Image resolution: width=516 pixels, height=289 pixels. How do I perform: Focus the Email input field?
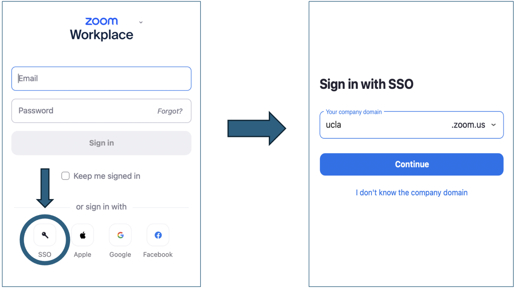pyautogui.click(x=101, y=79)
